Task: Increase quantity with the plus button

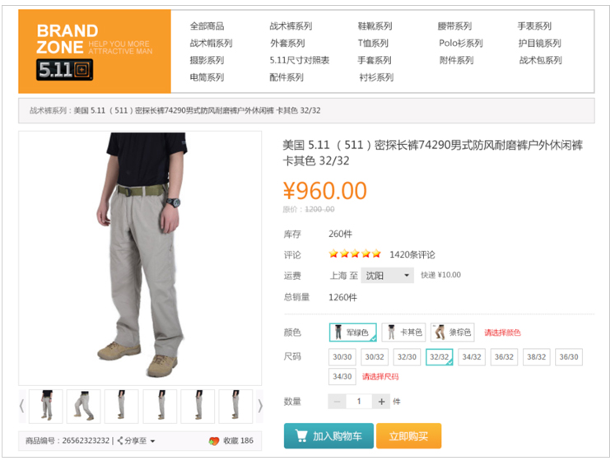Action: click(381, 402)
